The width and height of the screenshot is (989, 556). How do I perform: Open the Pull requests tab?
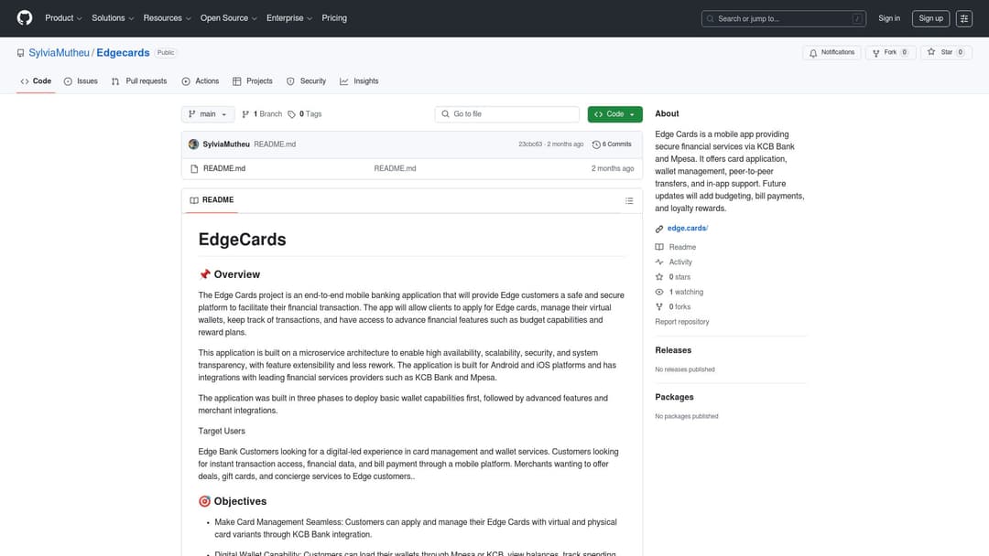click(139, 81)
